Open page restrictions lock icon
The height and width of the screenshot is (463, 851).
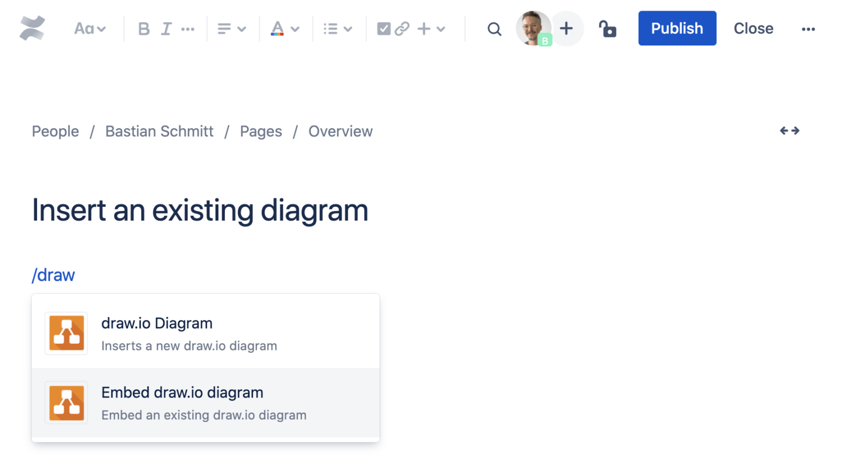point(608,29)
